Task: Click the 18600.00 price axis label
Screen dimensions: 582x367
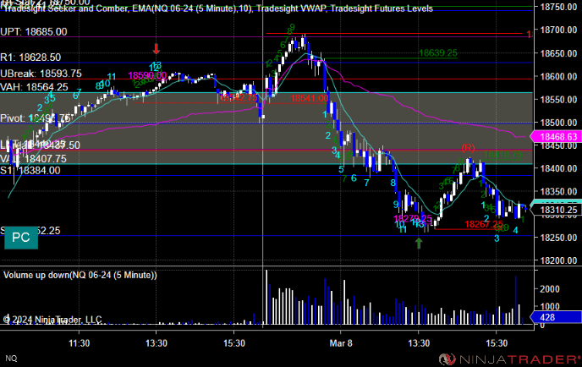Action: [x=558, y=76]
